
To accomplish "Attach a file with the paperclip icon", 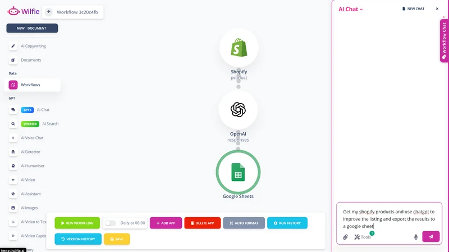I will [x=345, y=237].
